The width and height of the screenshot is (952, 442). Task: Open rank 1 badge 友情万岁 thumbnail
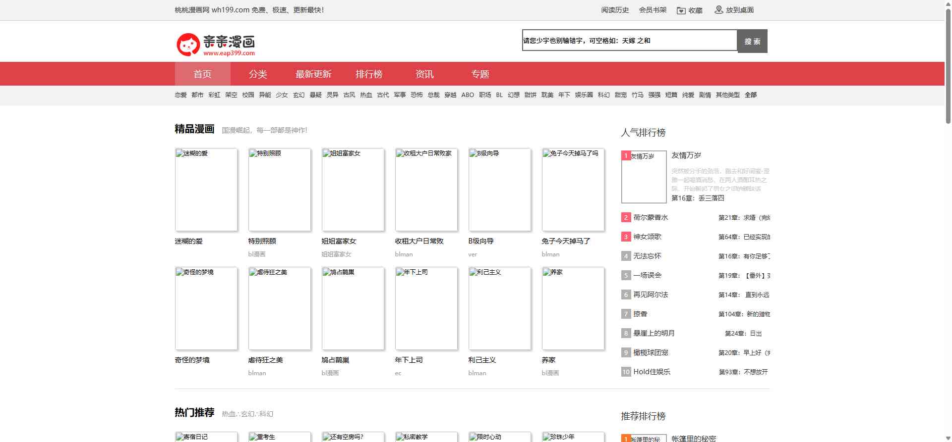[x=644, y=177]
